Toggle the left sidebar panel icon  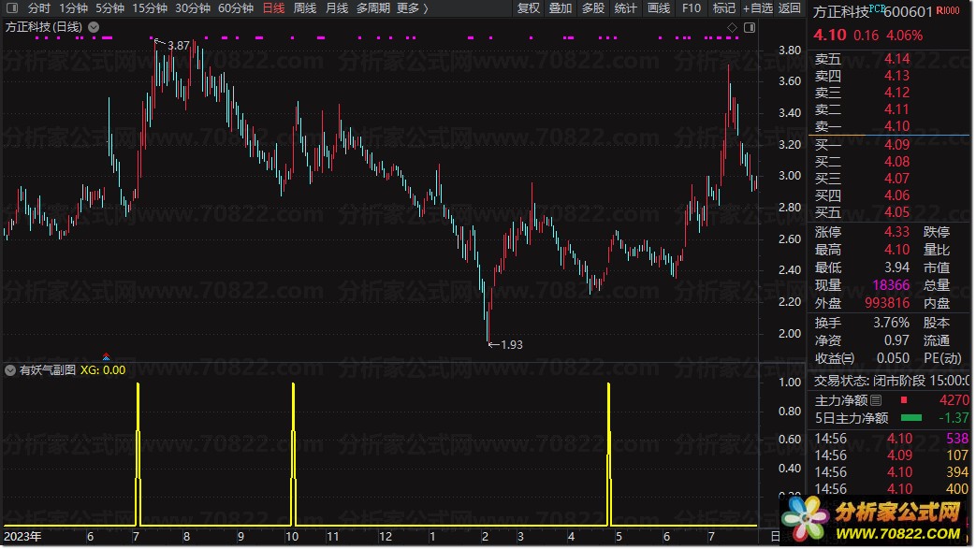point(12,8)
